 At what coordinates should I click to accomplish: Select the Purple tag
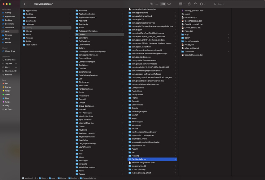[8, 102]
